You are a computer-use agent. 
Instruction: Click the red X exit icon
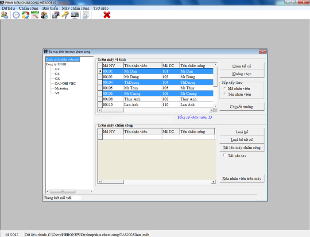[107, 15]
